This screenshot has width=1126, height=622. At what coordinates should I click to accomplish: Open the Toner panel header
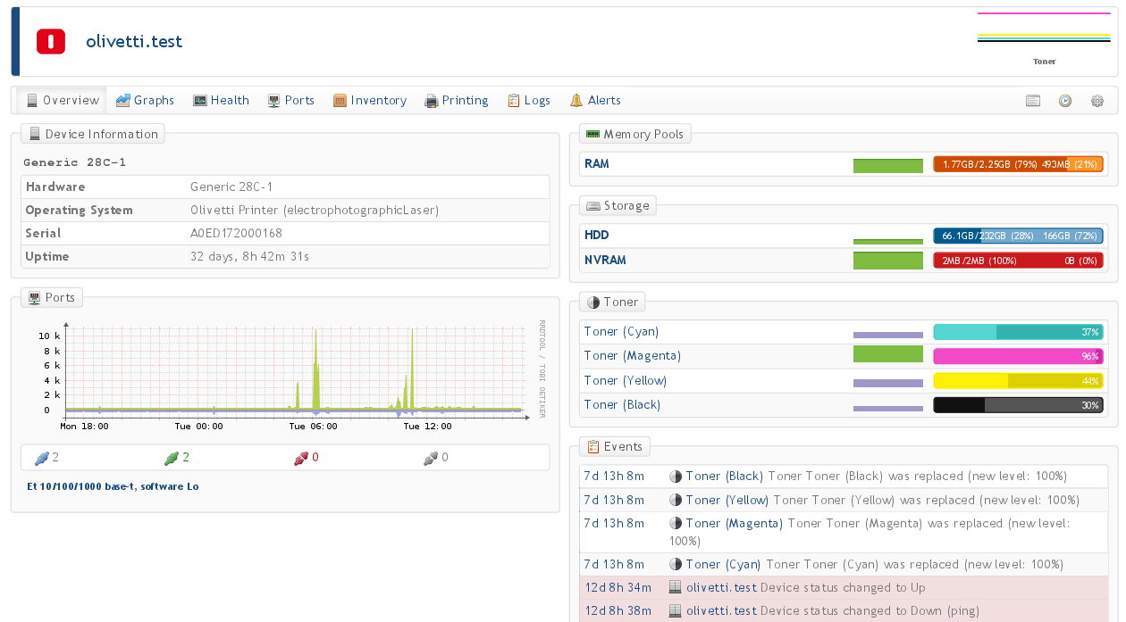point(613,302)
